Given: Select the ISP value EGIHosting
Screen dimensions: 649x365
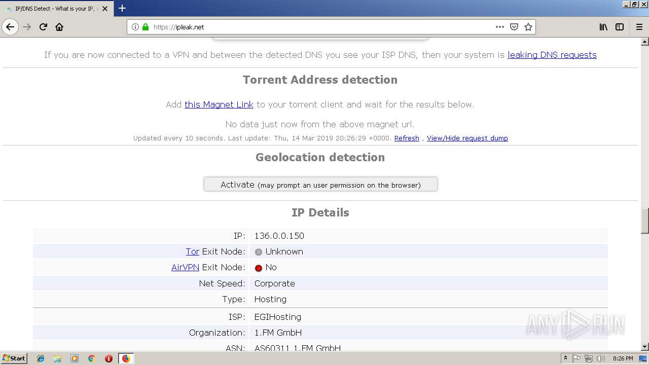Looking at the screenshot, I should click(x=278, y=317).
